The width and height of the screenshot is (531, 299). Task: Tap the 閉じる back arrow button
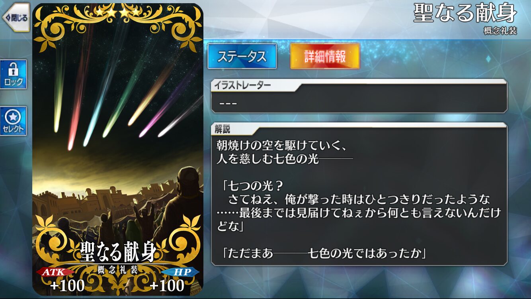[x=16, y=18]
